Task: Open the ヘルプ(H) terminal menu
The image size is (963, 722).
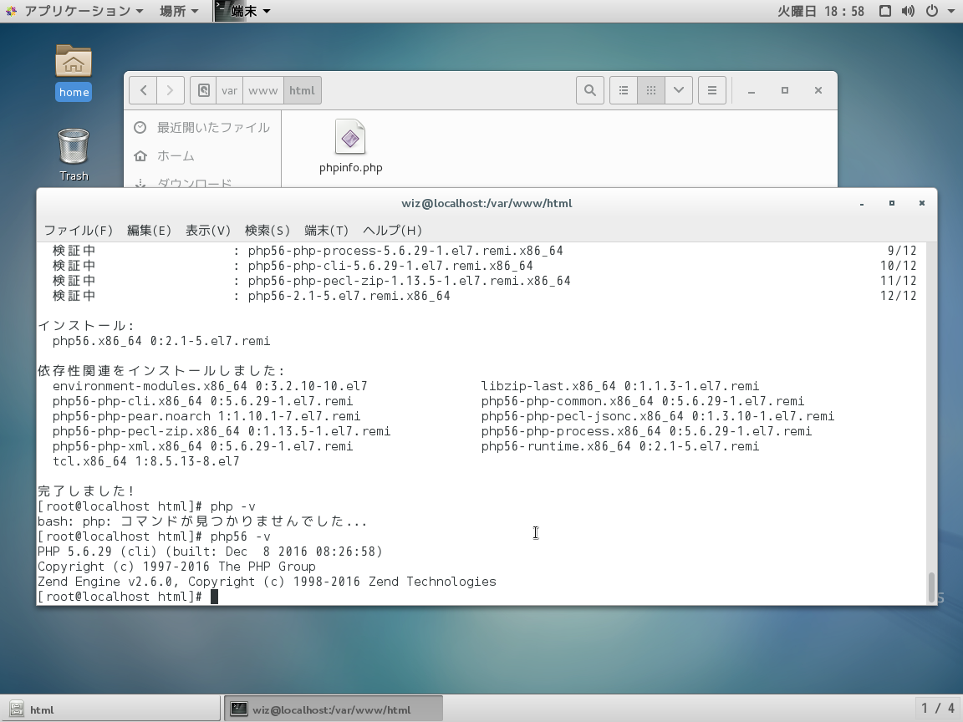Action: 392,231
